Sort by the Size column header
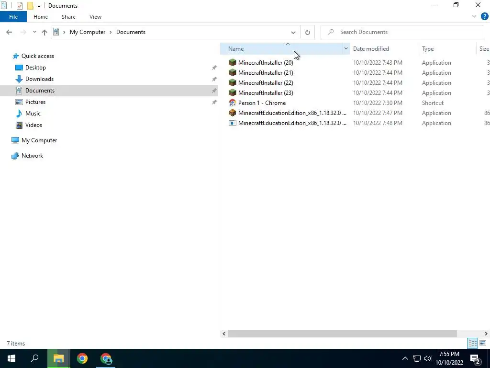This screenshot has width=490, height=368. [484, 49]
